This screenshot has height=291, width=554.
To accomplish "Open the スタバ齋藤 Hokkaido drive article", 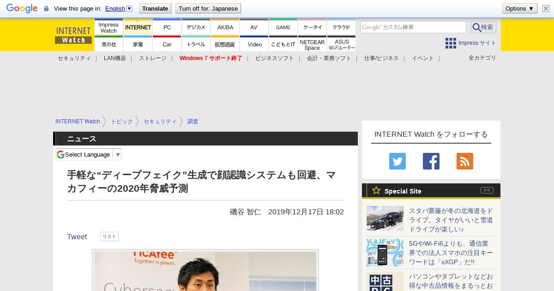I will 451,220.
